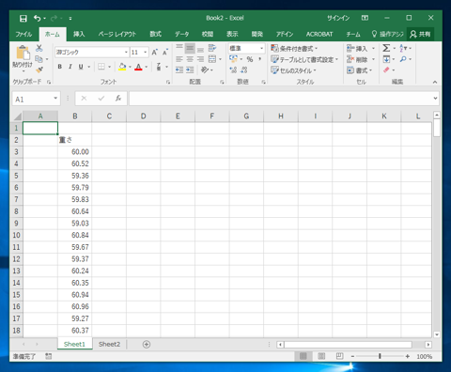451x372 pixels.
Task: Click the Paste clipboard icon
Action: coord(23,53)
